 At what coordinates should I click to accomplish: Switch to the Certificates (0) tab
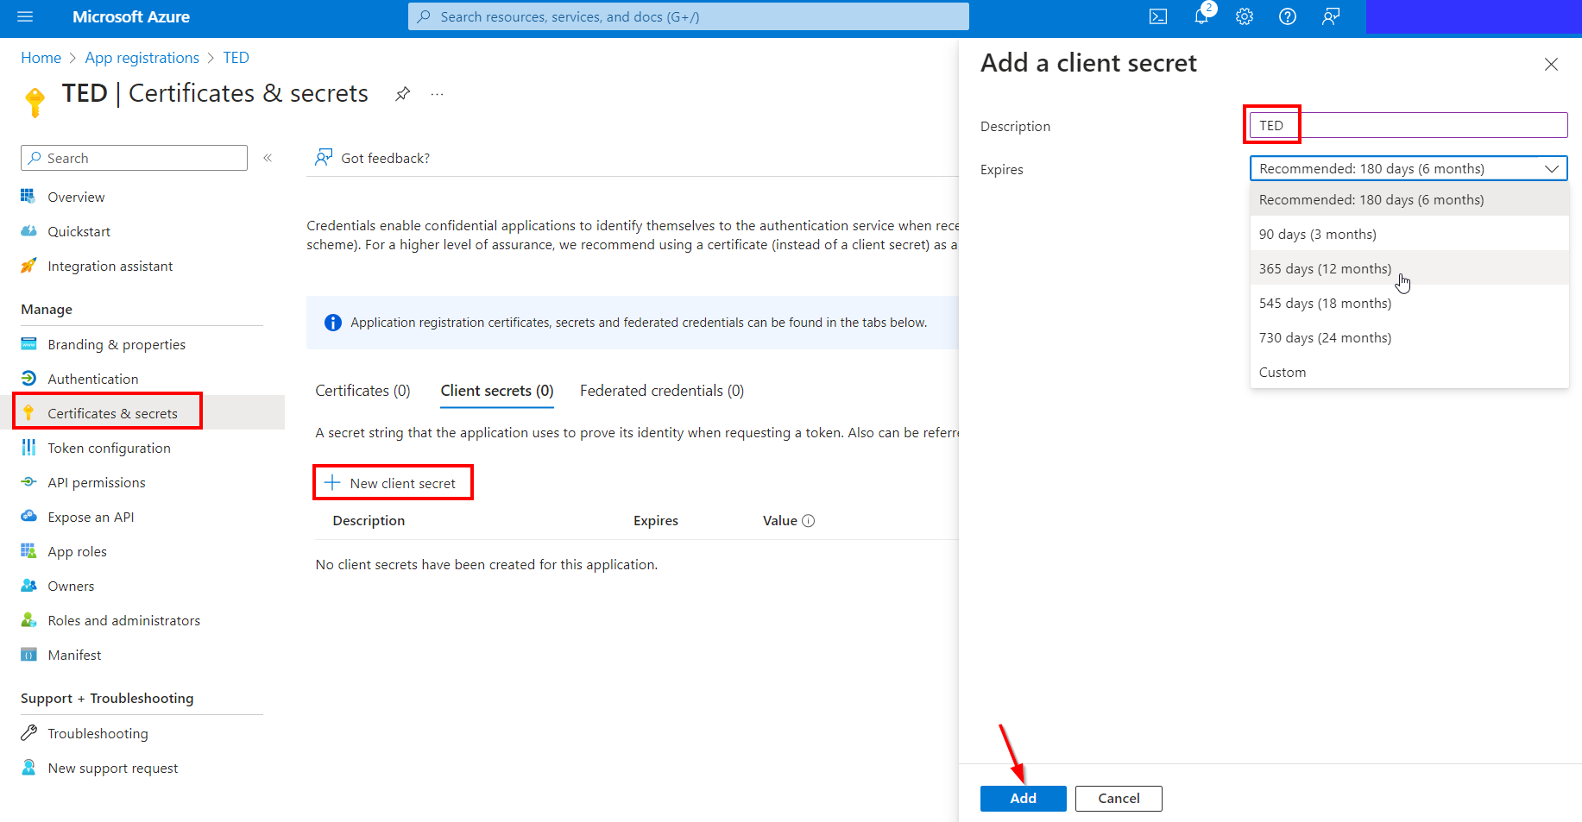point(362,391)
